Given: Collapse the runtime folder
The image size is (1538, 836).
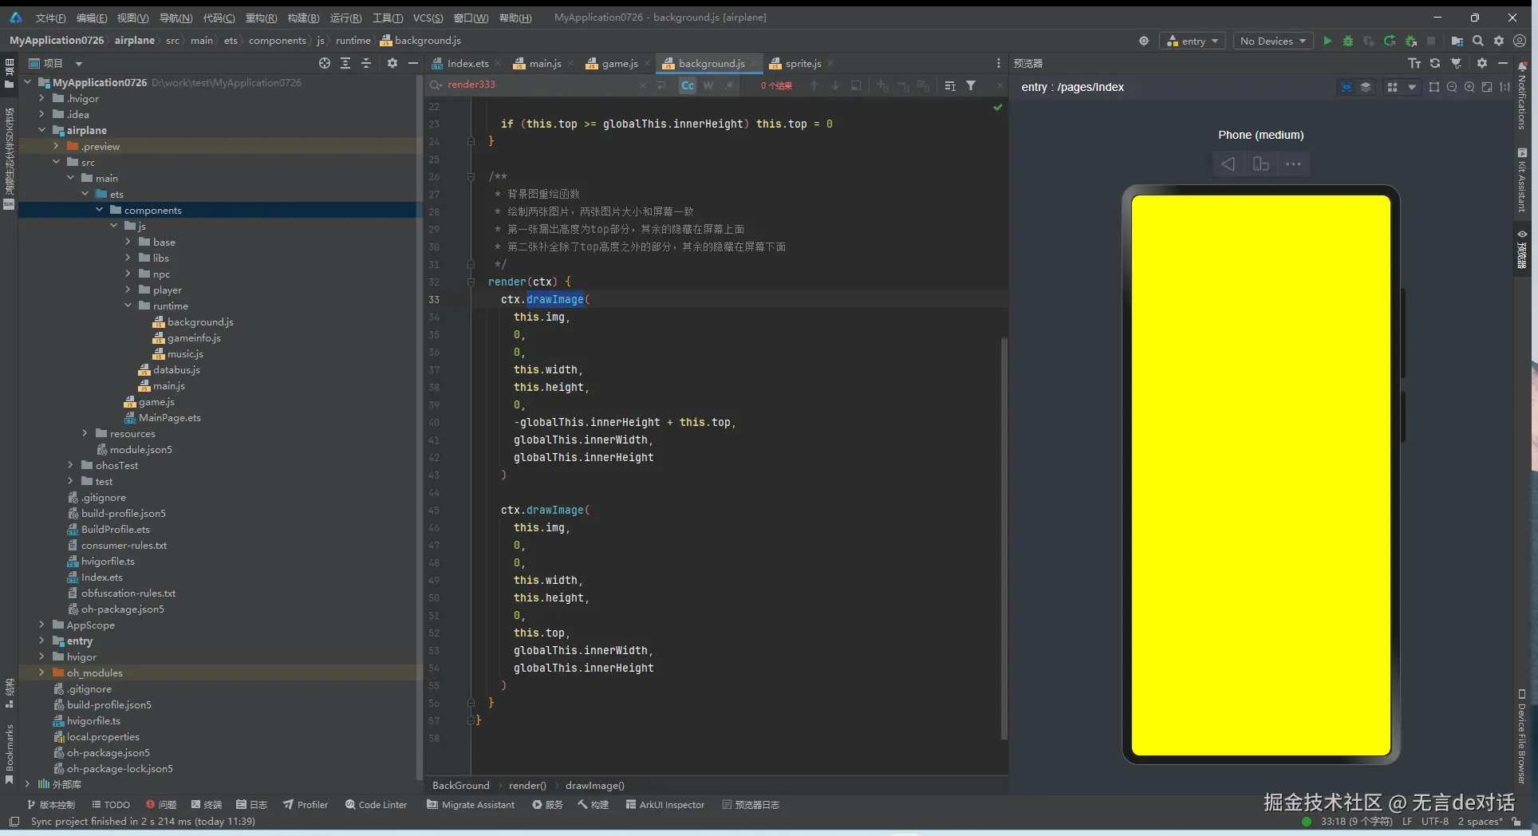Looking at the screenshot, I should coord(128,306).
